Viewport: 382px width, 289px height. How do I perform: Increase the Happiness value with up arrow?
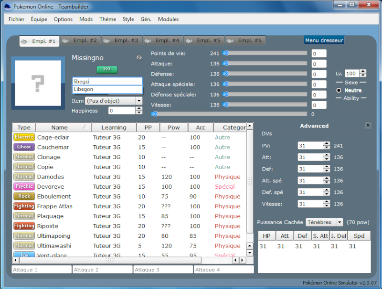138,109
